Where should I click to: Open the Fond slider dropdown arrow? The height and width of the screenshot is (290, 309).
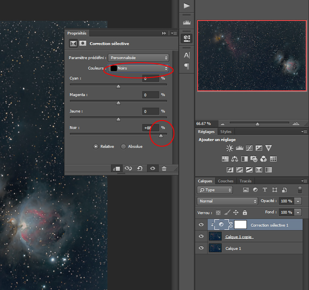[298, 212]
